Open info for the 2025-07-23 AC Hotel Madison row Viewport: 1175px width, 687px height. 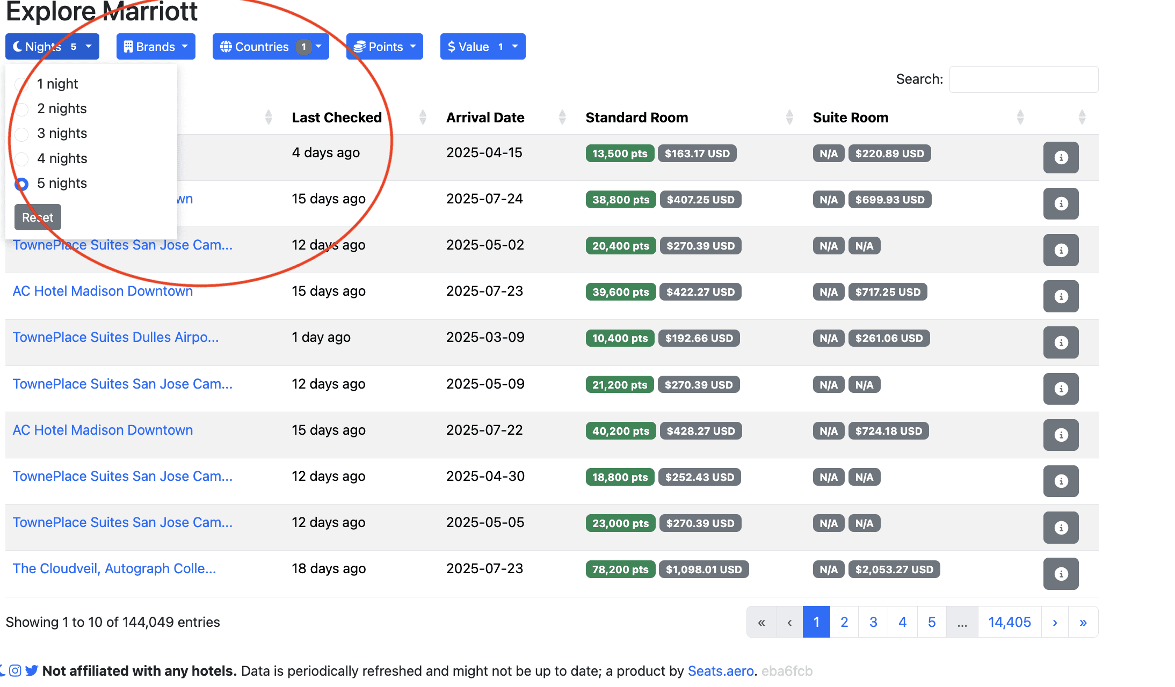tap(1061, 296)
